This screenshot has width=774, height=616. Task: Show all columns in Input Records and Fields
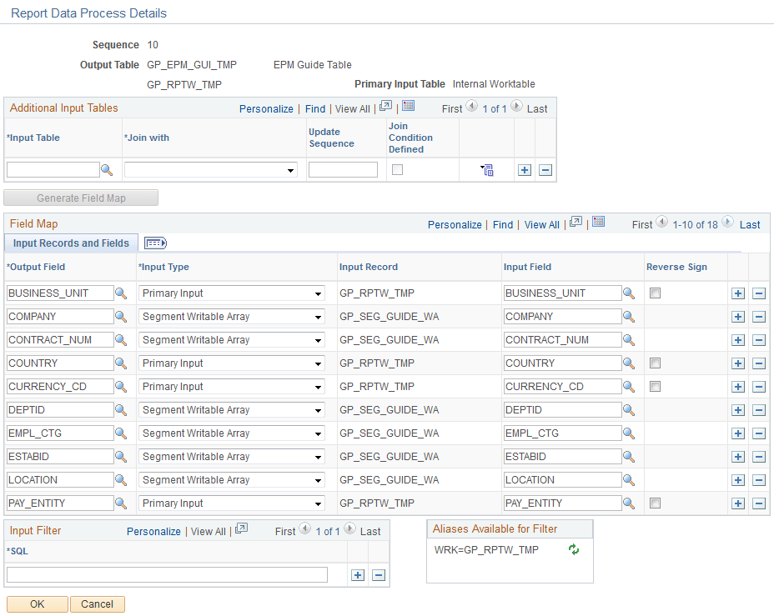[155, 243]
